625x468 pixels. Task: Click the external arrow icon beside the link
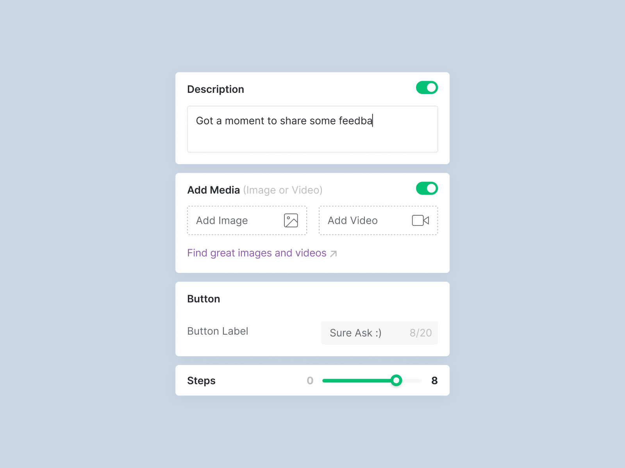pos(333,254)
